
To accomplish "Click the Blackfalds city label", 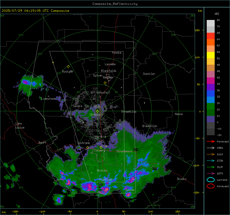I will pos(109,71).
